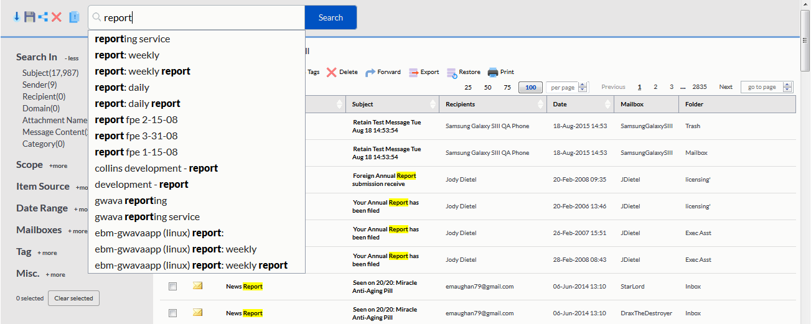
Task: Choose the 'report: weekly report' suggestion
Action: 143,71
